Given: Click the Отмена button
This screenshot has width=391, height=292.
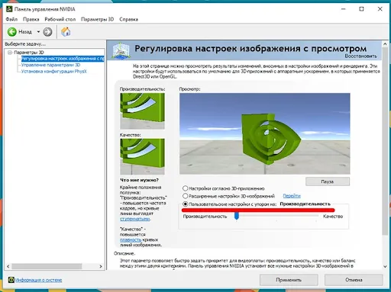Looking at the screenshot, I should point(354,280).
